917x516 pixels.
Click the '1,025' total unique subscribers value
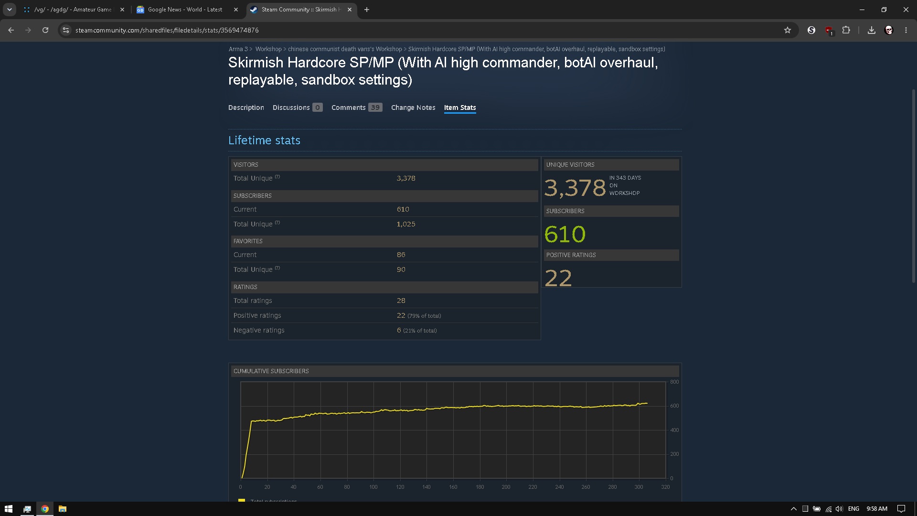[x=406, y=224]
